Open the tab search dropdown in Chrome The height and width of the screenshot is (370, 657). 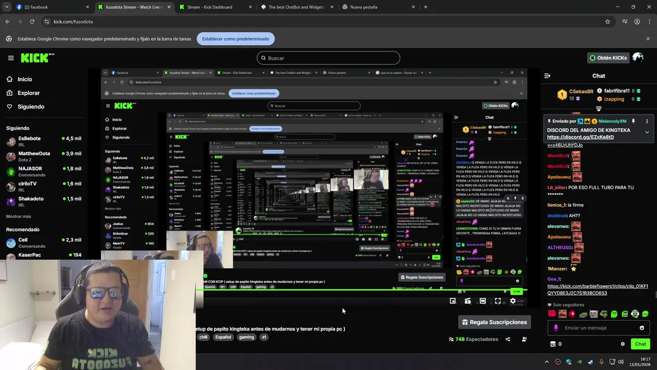click(x=7, y=7)
